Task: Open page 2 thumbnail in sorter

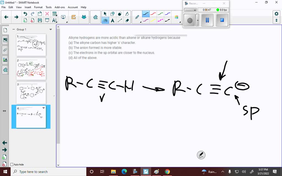Action: pos(31,69)
